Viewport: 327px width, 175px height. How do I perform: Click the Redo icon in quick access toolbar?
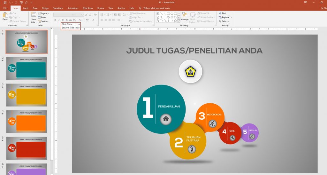coord(16,3)
